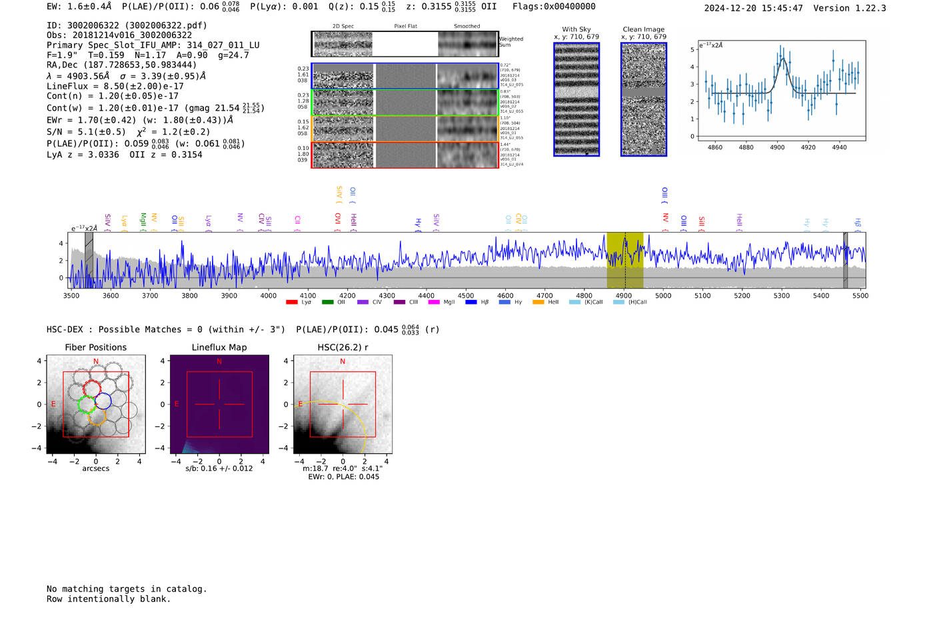
Task: Click the red Lyα legend swatch
Action: coord(291,303)
